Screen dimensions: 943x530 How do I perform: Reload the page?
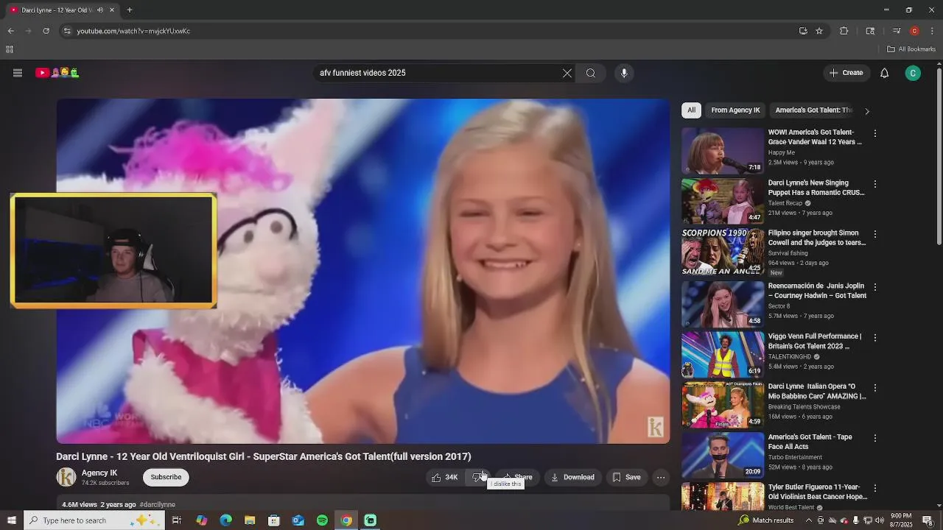coord(46,31)
